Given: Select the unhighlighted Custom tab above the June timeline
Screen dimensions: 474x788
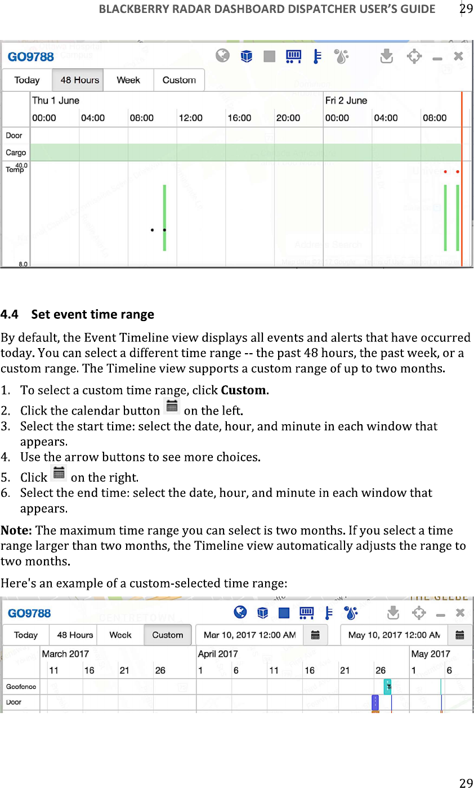Looking at the screenshot, I should (x=179, y=80).
